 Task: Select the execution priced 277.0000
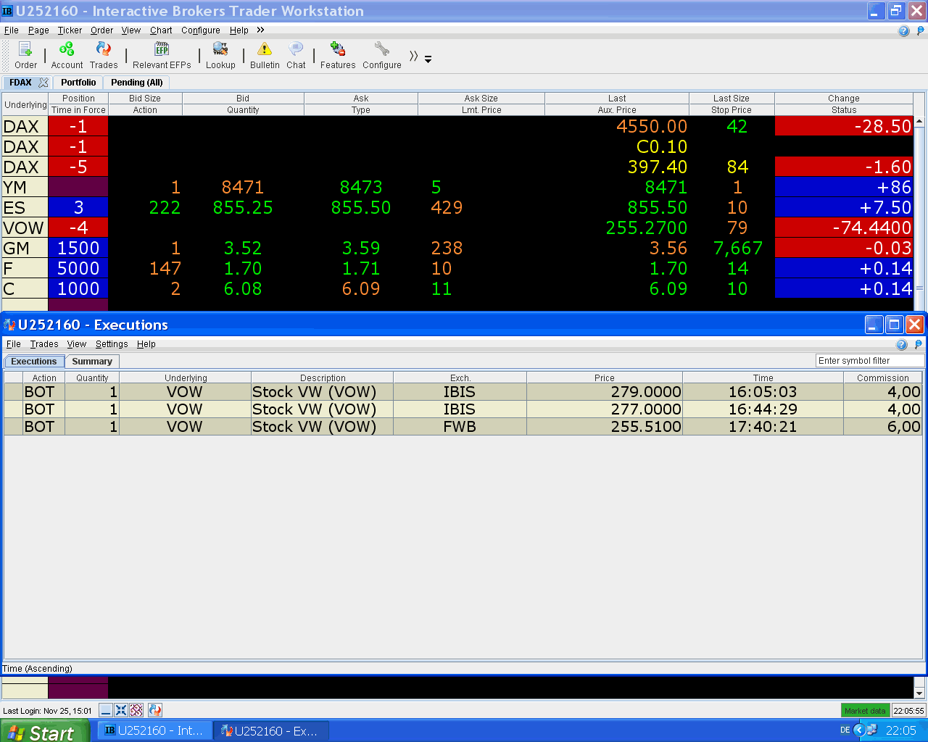pos(463,409)
